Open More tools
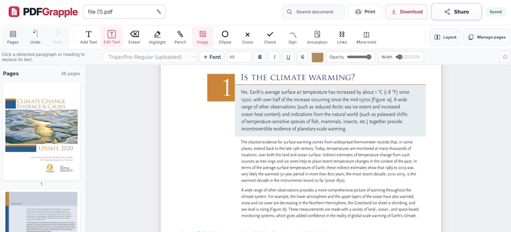 366,37
